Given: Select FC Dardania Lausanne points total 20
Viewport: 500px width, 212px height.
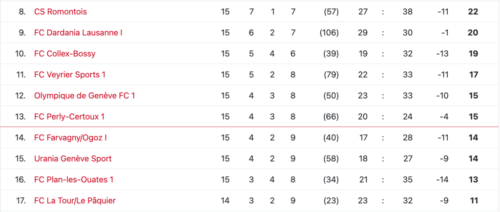Looking at the screenshot, I should click(x=473, y=33).
